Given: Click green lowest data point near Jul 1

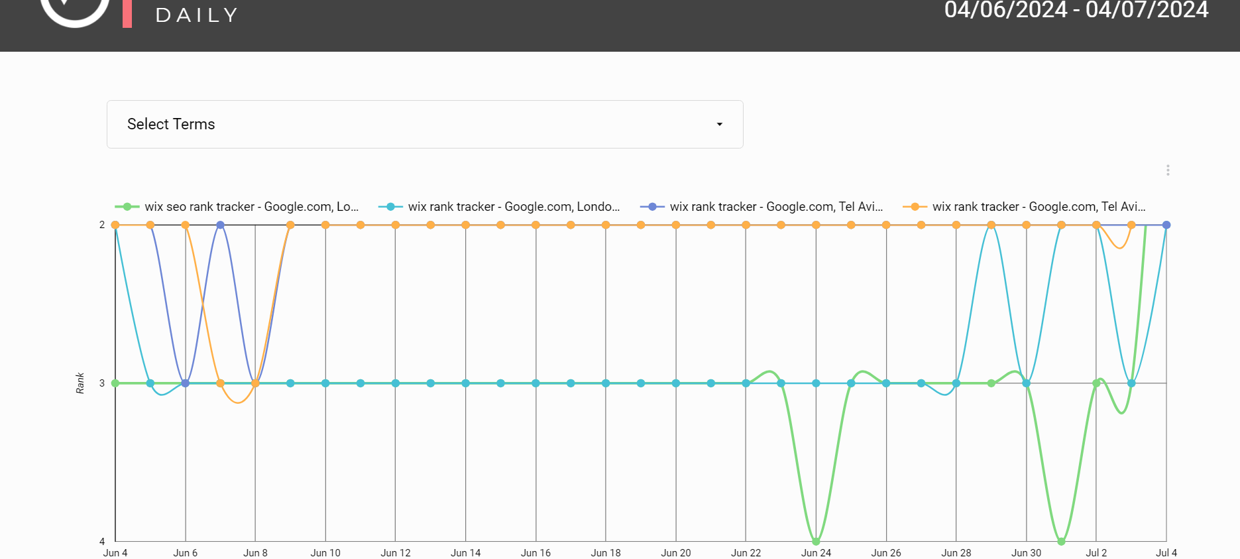Looking at the screenshot, I should click(x=1061, y=542).
